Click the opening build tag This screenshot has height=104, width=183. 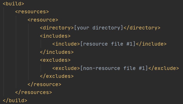coord(13,4)
